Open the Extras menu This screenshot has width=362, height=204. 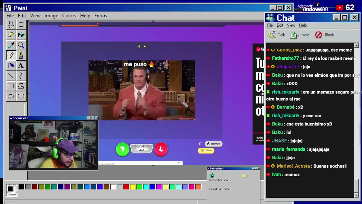click(x=101, y=16)
